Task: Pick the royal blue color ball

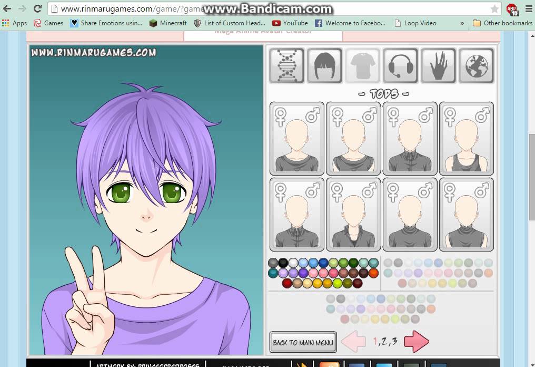Action: [x=323, y=263]
